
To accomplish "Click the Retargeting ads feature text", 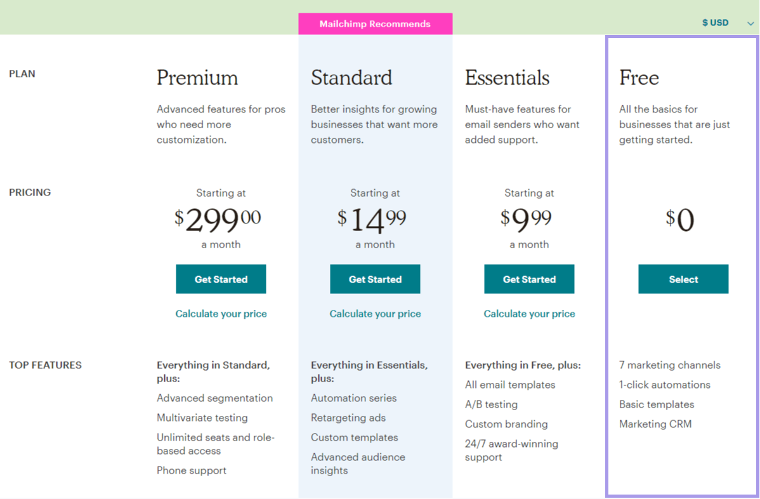I will click(x=348, y=418).
